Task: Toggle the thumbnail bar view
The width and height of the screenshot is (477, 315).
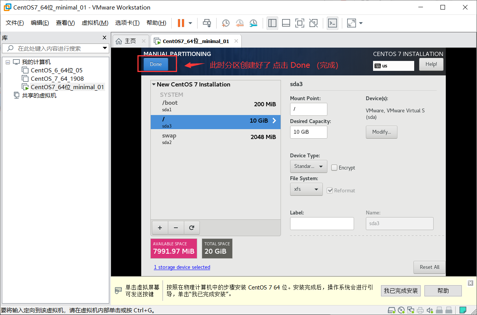Action: pyautogui.click(x=286, y=23)
